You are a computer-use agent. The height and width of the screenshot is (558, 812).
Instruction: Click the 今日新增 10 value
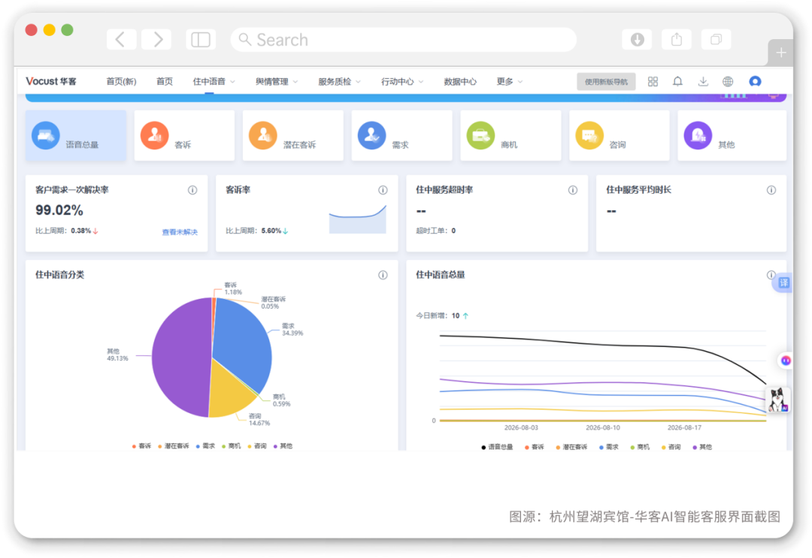tap(455, 315)
